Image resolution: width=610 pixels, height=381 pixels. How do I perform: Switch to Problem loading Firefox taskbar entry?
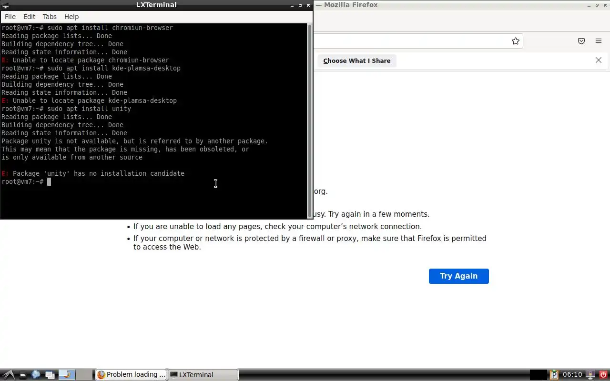[x=131, y=375]
